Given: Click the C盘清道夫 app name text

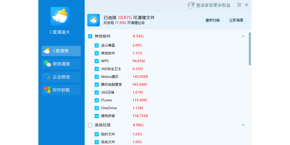Looking at the screenshot, I should pos(60,32).
